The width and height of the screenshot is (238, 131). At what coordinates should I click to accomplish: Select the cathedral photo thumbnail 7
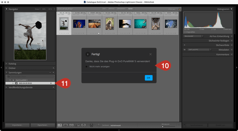(x=155, y=24)
